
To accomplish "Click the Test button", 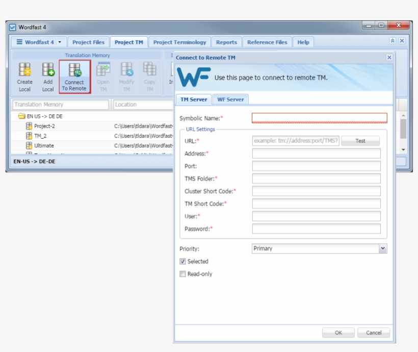I will tap(360, 141).
